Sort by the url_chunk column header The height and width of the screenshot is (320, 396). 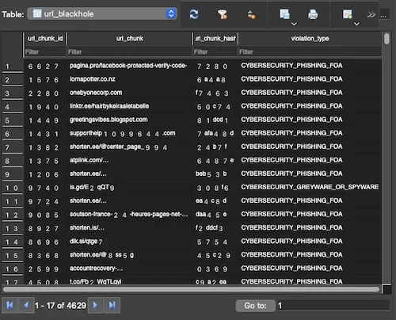pyautogui.click(x=130, y=39)
